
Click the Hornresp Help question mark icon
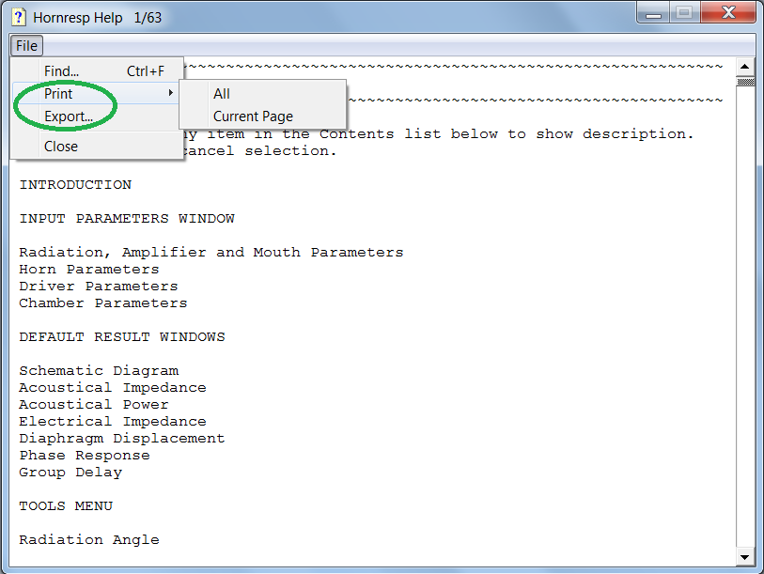tap(19, 17)
